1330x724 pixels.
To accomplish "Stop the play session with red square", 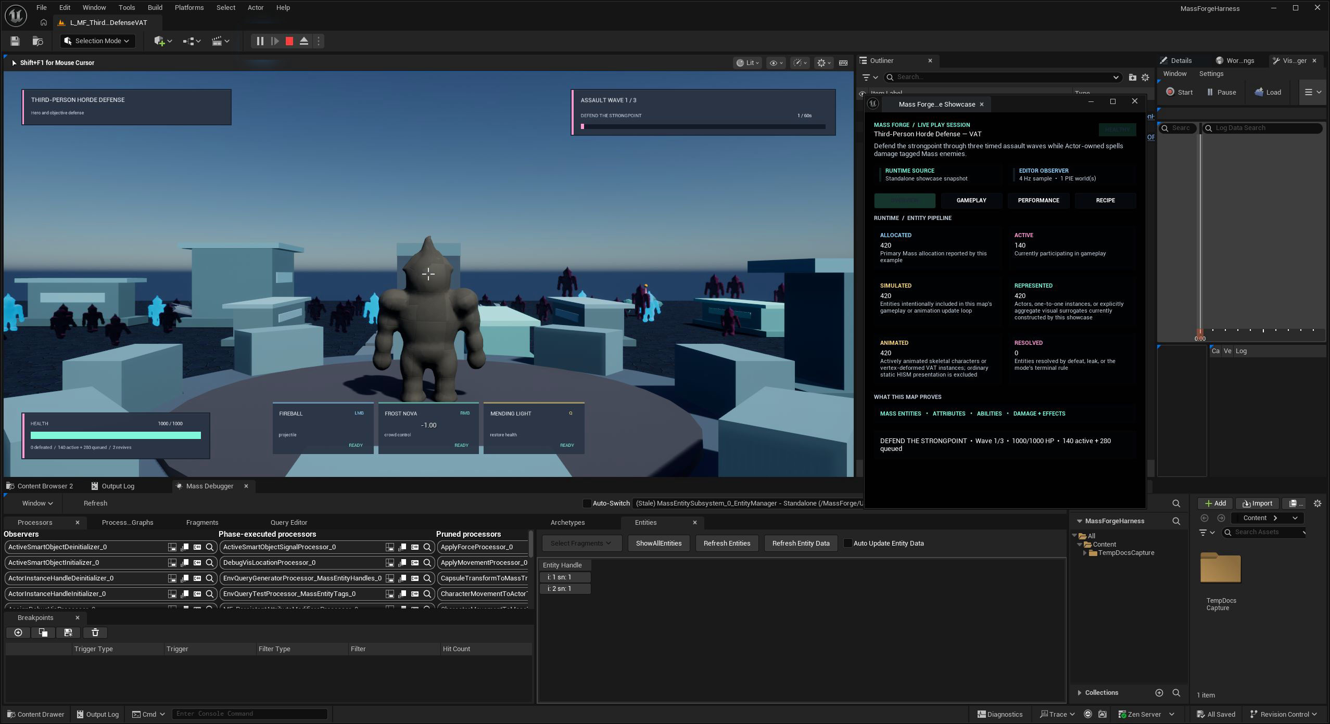I will 289,41.
